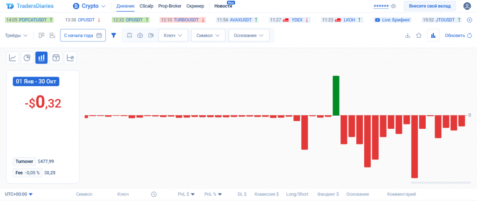Open the Новости section

(223, 6)
